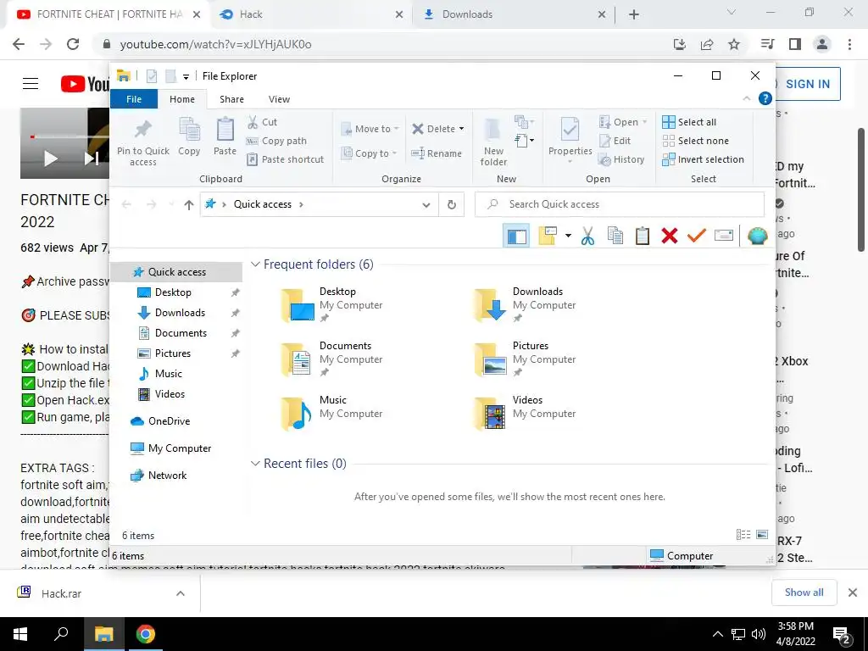Image resolution: width=868 pixels, height=651 pixels.
Task: Click the red X delete icon
Action: [670, 236]
